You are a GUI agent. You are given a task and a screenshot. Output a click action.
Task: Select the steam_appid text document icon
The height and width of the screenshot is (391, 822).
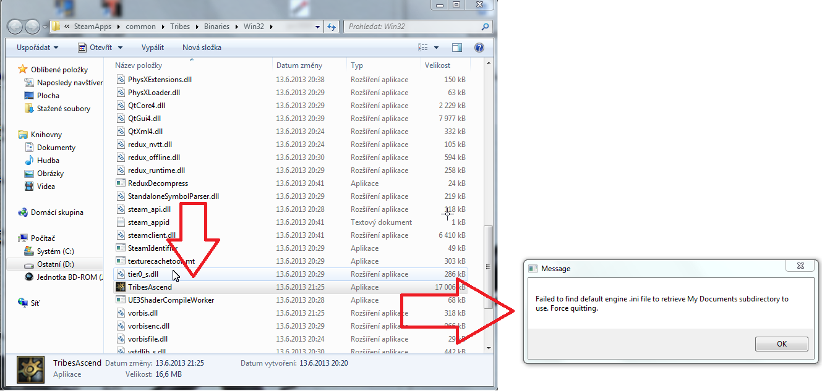(121, 222)
